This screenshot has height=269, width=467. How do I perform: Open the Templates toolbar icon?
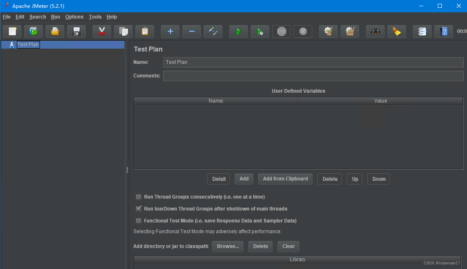(x=33, y=31)
